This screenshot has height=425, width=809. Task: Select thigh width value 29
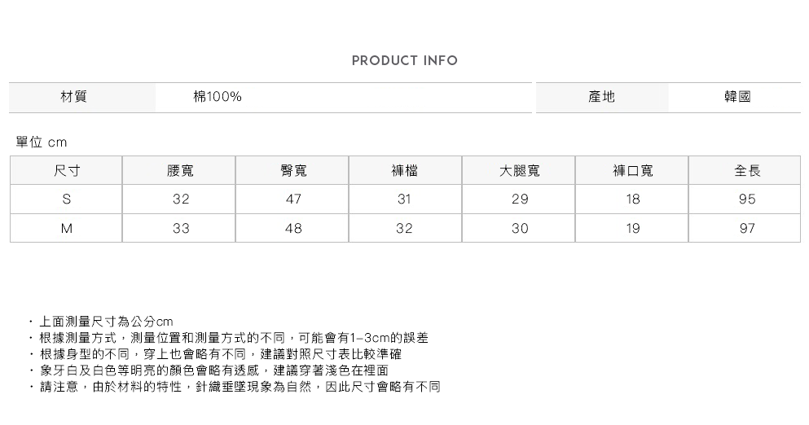click(519, 199)
